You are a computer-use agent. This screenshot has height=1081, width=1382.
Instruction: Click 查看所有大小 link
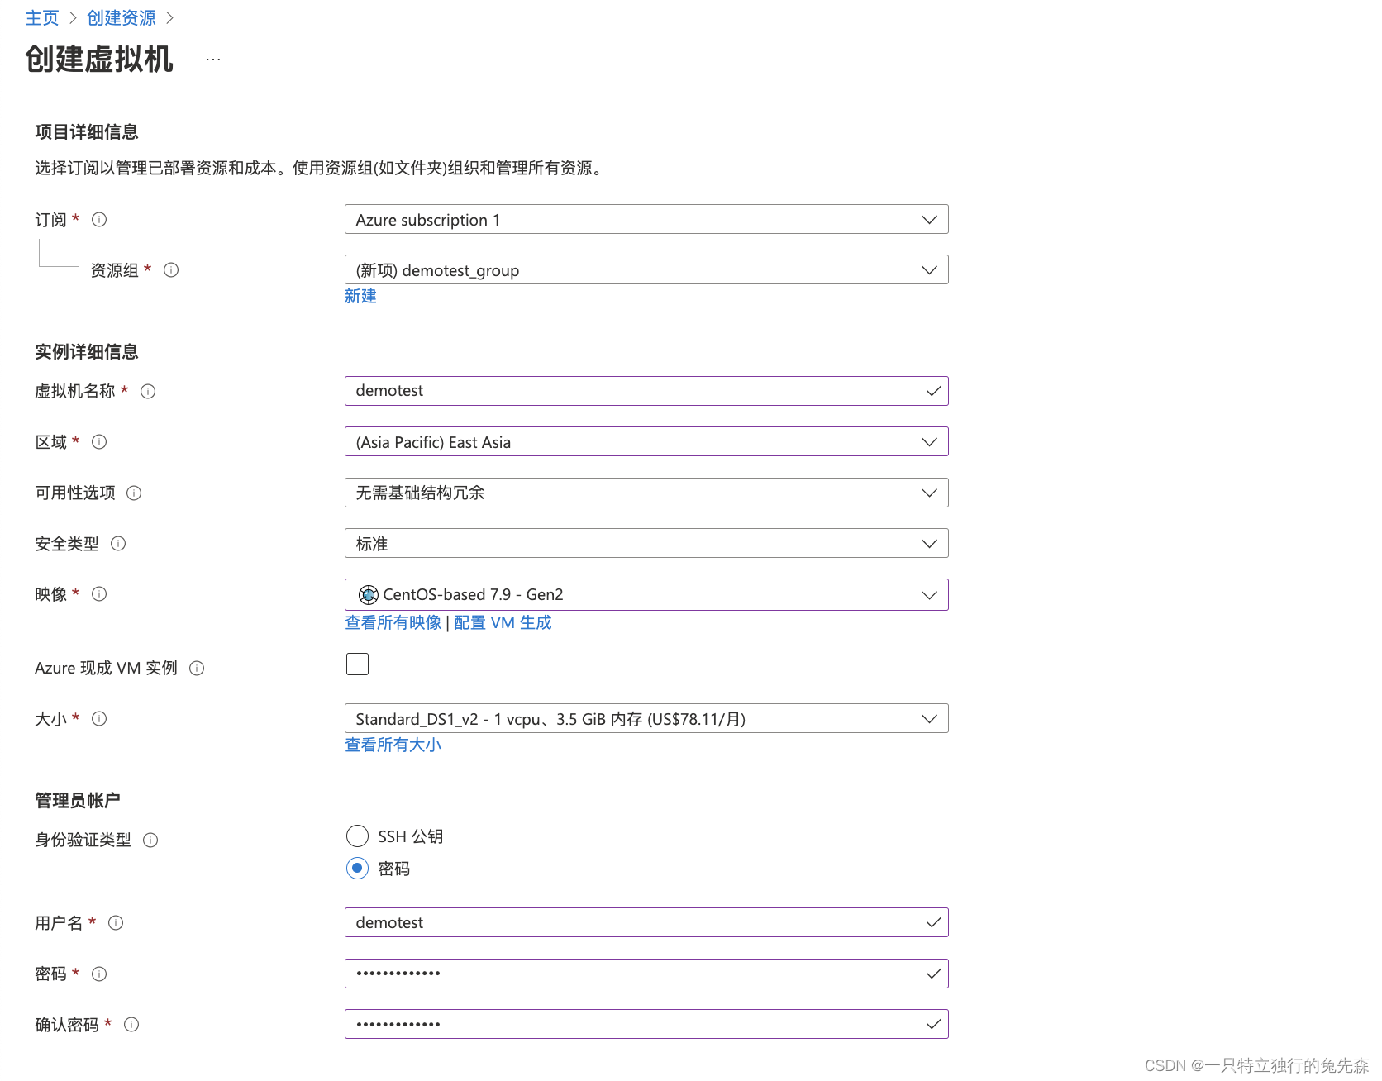click(x=393, y=745)
